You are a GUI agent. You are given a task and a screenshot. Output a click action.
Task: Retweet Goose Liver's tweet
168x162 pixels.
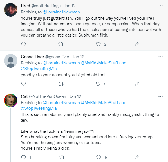(61, 84)
